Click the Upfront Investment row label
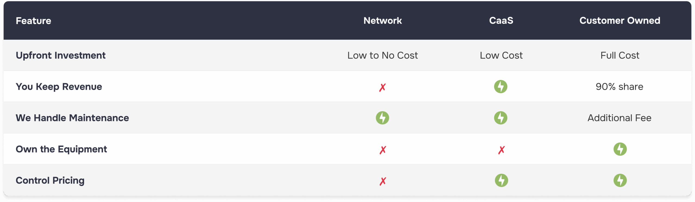 point(61,55)
